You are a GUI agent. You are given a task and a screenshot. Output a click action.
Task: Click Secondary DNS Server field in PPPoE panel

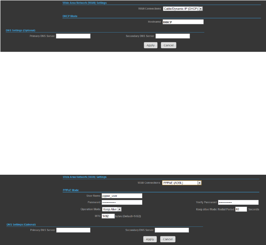[x=172, y=230]
